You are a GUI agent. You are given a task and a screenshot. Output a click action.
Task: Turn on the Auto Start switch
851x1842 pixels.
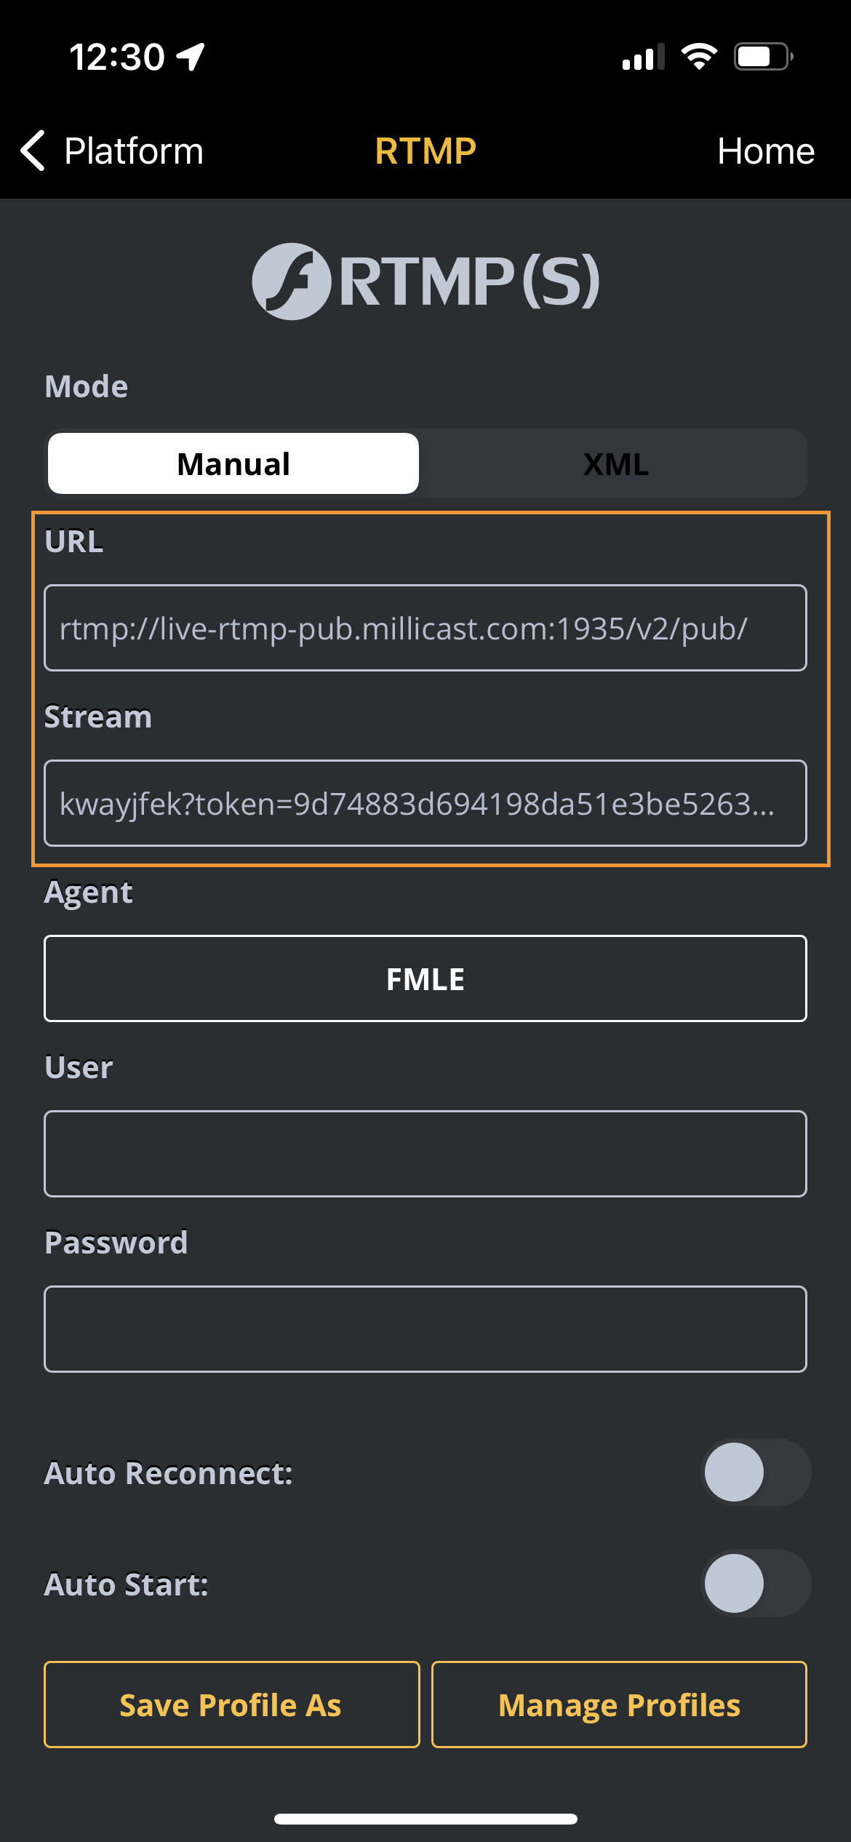(755, 1583)
